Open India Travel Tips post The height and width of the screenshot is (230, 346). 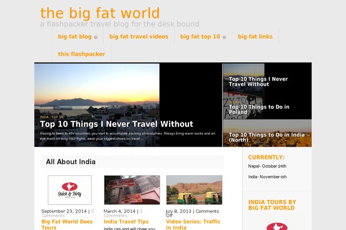coord(126,221)
